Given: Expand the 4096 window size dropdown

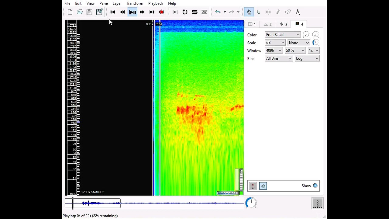Looking at the screenshot, I should point(274,50).
